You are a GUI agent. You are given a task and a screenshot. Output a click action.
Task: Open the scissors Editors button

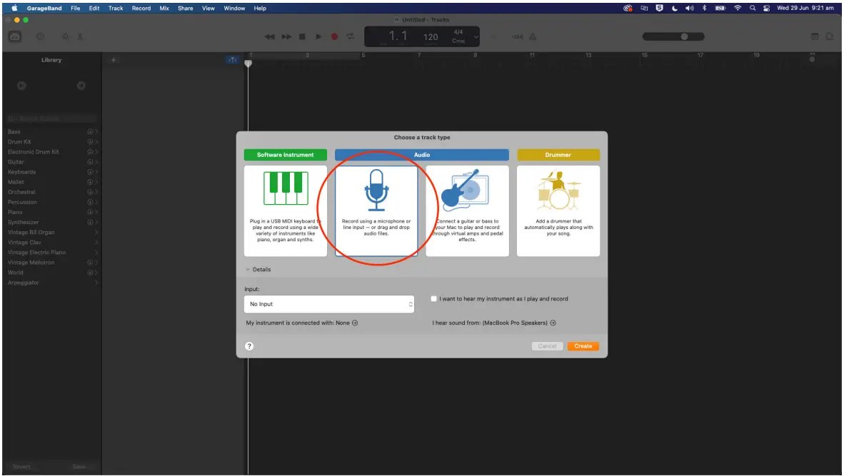(x=80, y=36)
